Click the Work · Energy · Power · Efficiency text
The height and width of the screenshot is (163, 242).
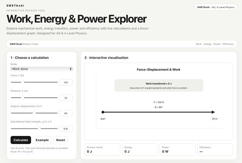pos(215,44)
